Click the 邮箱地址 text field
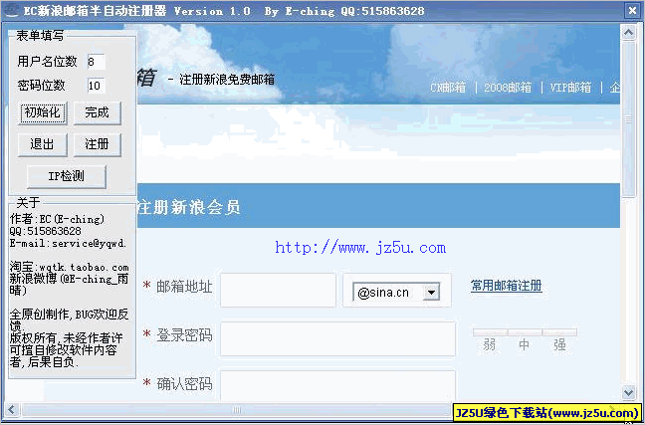Viewport: 645px width, 425px height. coord(278,290)
